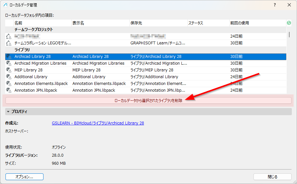Open the オプション... button
This screenshot has width=297, height=184.
[24, 177]
